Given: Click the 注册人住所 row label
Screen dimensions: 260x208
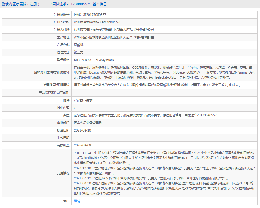Looking at the screenshot, I should click(x=61, y=30).
